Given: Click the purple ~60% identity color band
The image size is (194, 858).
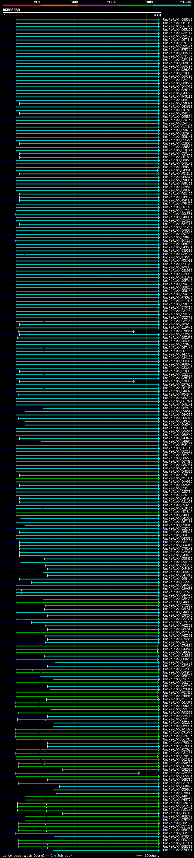Looking at the screenshot, I should (x=97, y=5).
